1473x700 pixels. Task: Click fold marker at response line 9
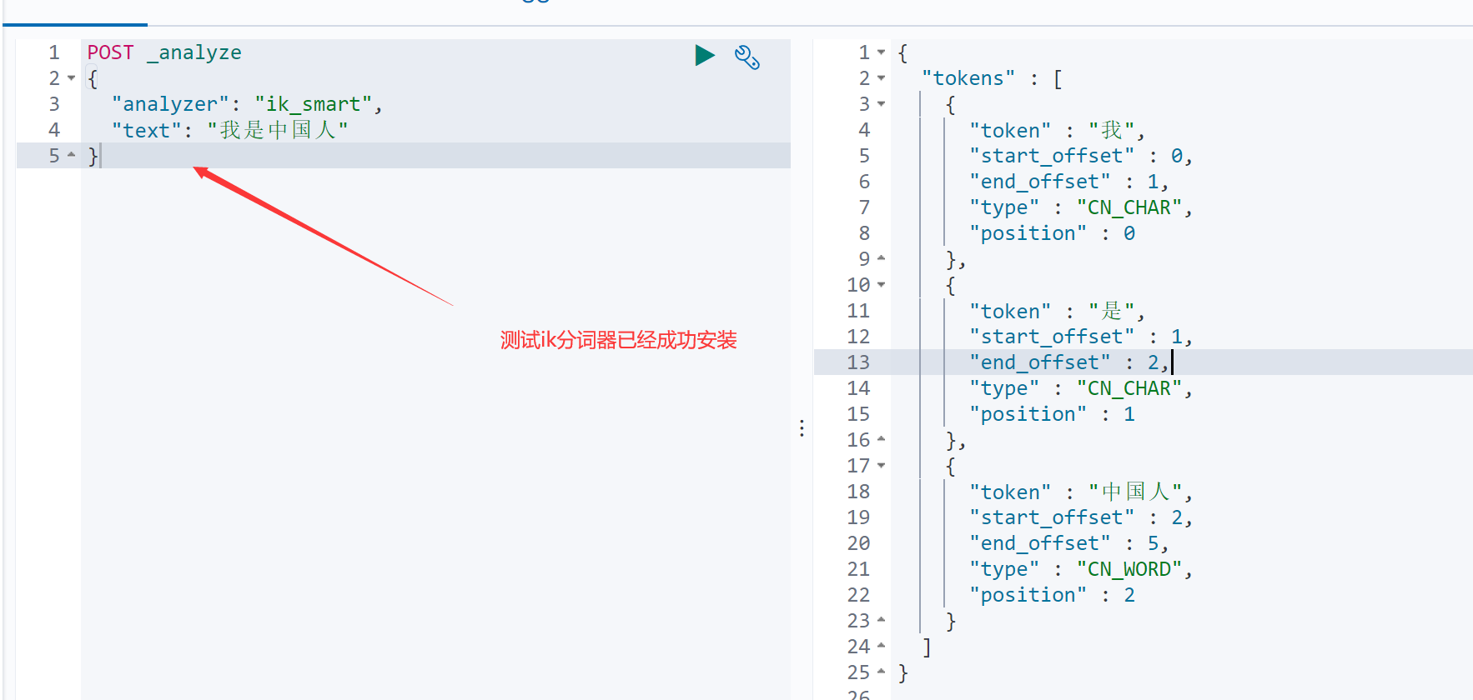(x=881, y=258)
